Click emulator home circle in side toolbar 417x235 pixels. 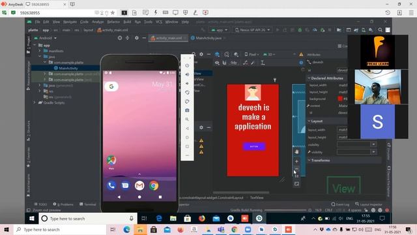tap(187, 138)
